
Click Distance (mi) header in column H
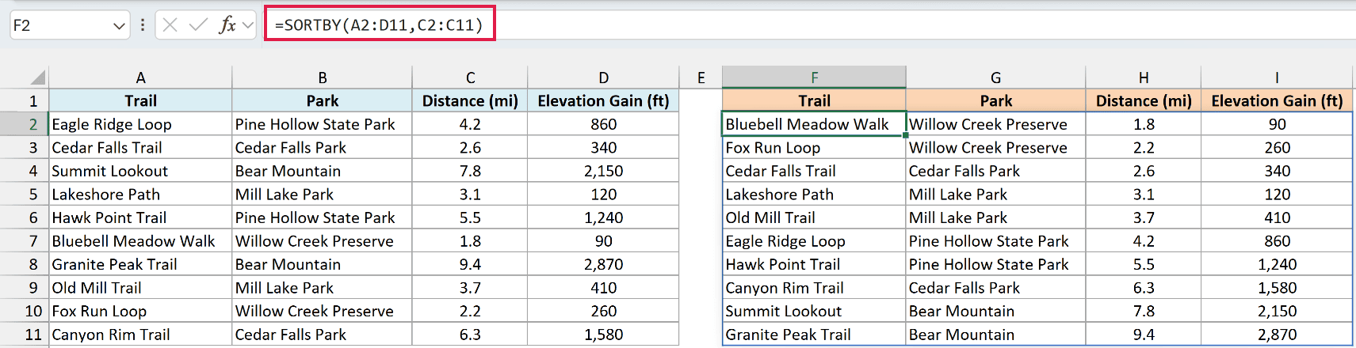tap(1144, 101)
